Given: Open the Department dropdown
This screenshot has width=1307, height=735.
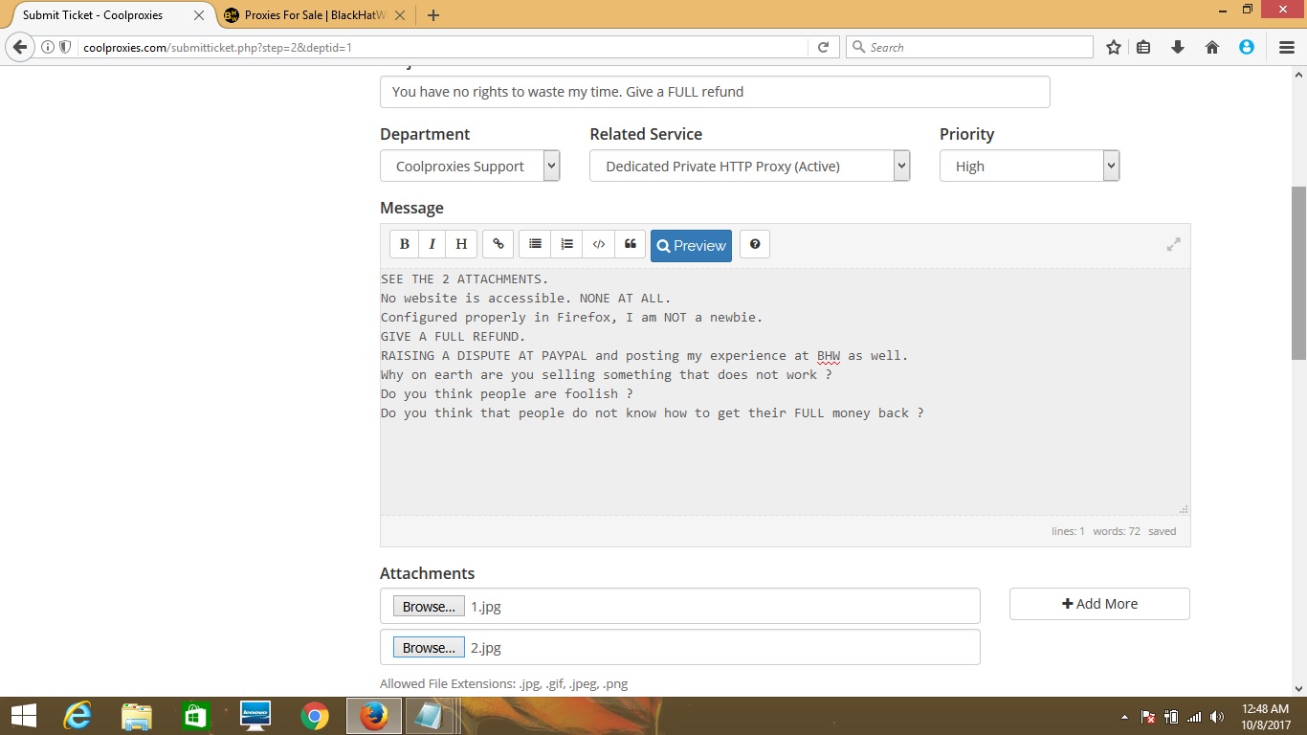Looking at the screenshot, I should pos(470,166).
